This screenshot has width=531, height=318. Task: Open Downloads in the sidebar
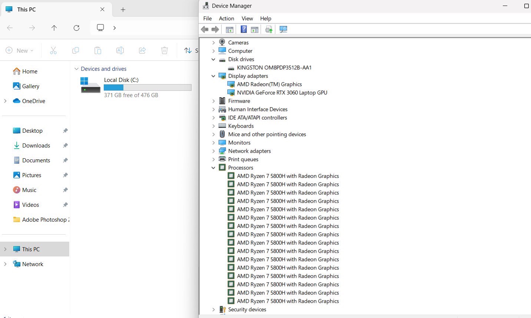36,146
